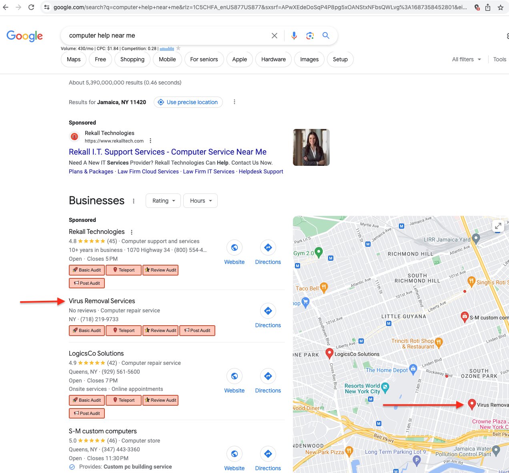
Task: Bookmark this page with the star icon
Action: pyautogui.click(x=500, y=7)
